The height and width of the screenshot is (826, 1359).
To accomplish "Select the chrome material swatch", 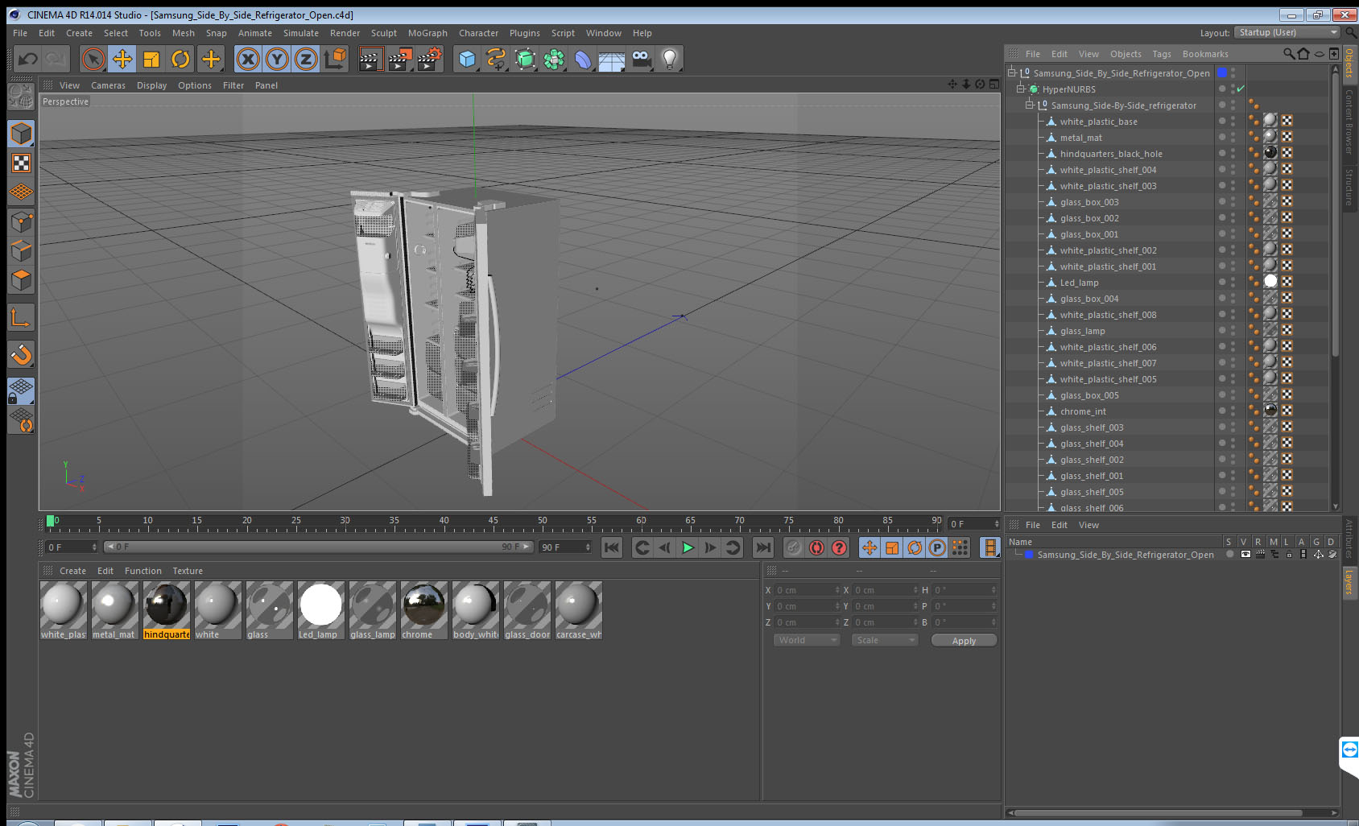I will 424,611.
